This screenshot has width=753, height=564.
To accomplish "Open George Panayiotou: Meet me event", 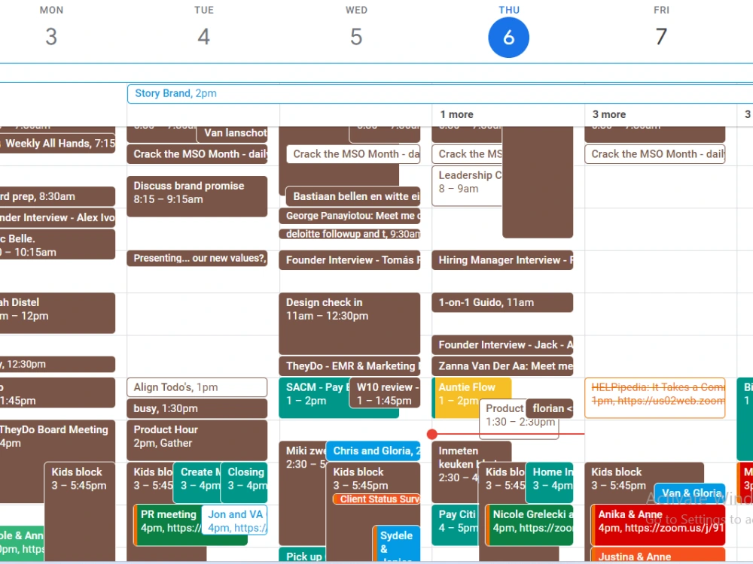I will (349, 216).
